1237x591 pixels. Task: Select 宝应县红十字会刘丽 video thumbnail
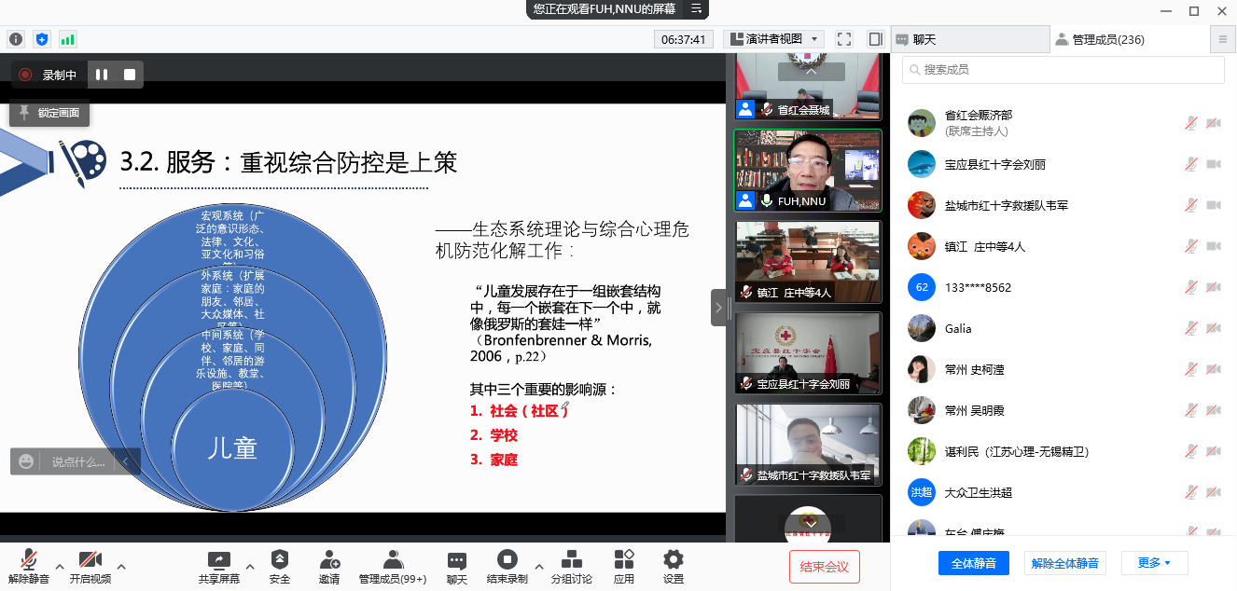[808, 352]
